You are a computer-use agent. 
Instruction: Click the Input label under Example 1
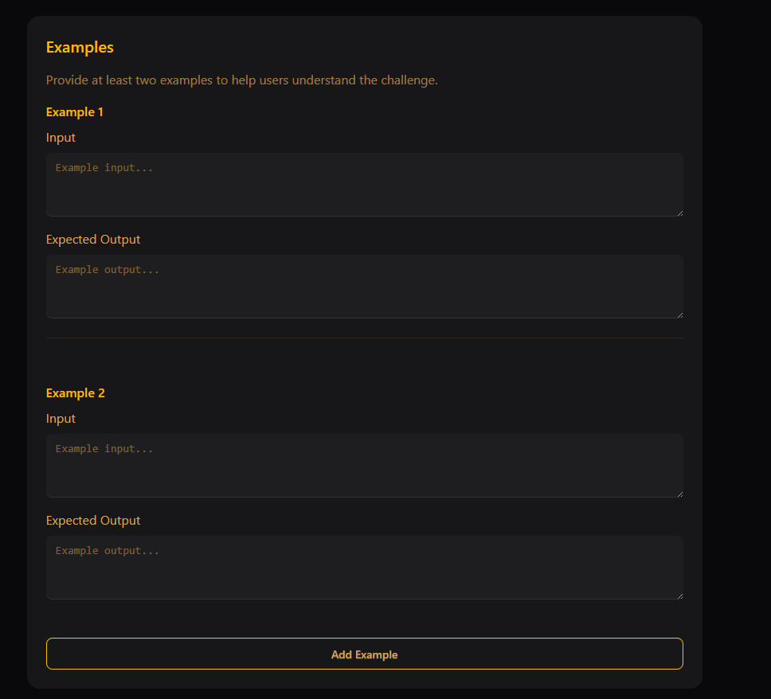(x=61, y=138)
